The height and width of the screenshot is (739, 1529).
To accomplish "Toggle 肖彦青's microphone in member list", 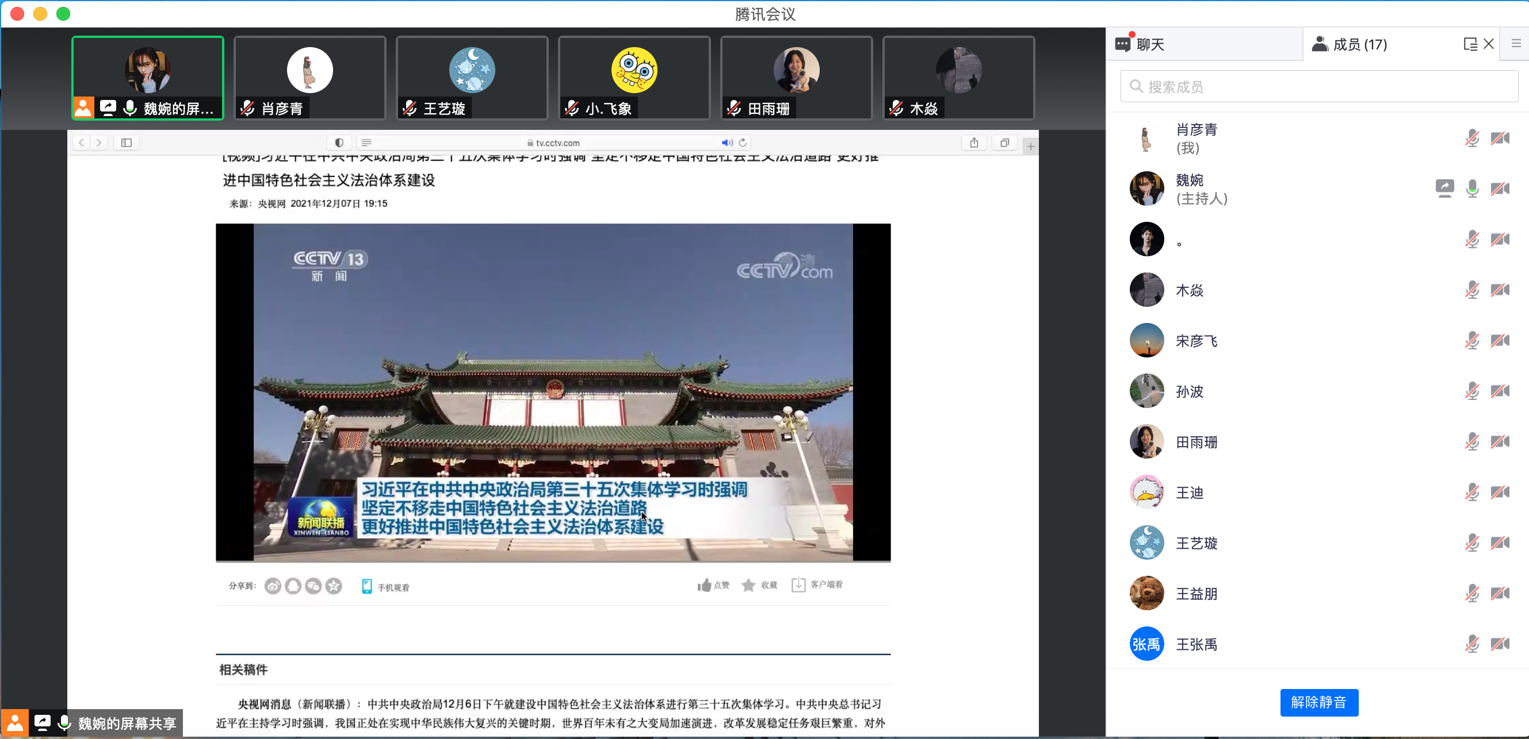I will pos(1471,138).
